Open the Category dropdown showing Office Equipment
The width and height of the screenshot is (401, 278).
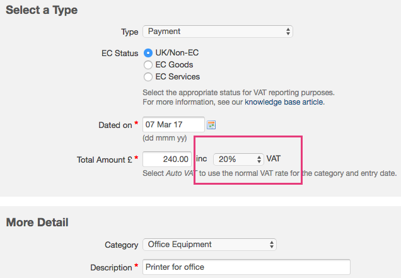point(209,244)
